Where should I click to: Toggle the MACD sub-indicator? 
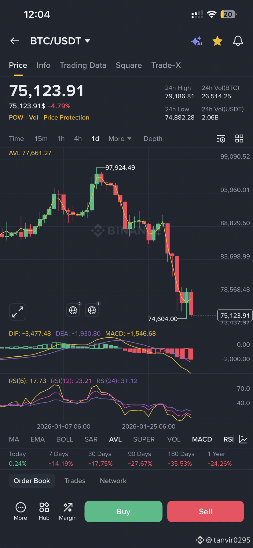[x=202, y=439]
